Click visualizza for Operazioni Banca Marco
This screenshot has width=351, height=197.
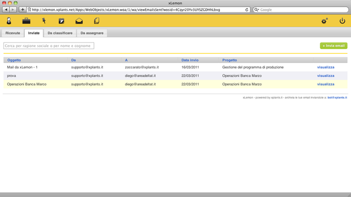[x=326, y=84]
